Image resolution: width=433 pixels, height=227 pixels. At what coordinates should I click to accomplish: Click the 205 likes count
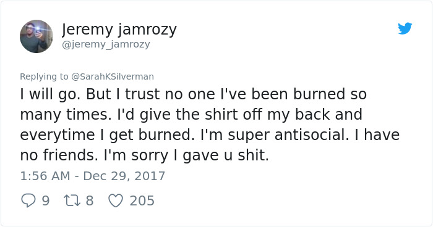click(142, 200)
